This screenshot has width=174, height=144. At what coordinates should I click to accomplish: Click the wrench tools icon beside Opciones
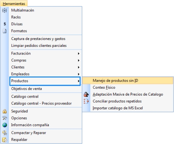(5, 118)
